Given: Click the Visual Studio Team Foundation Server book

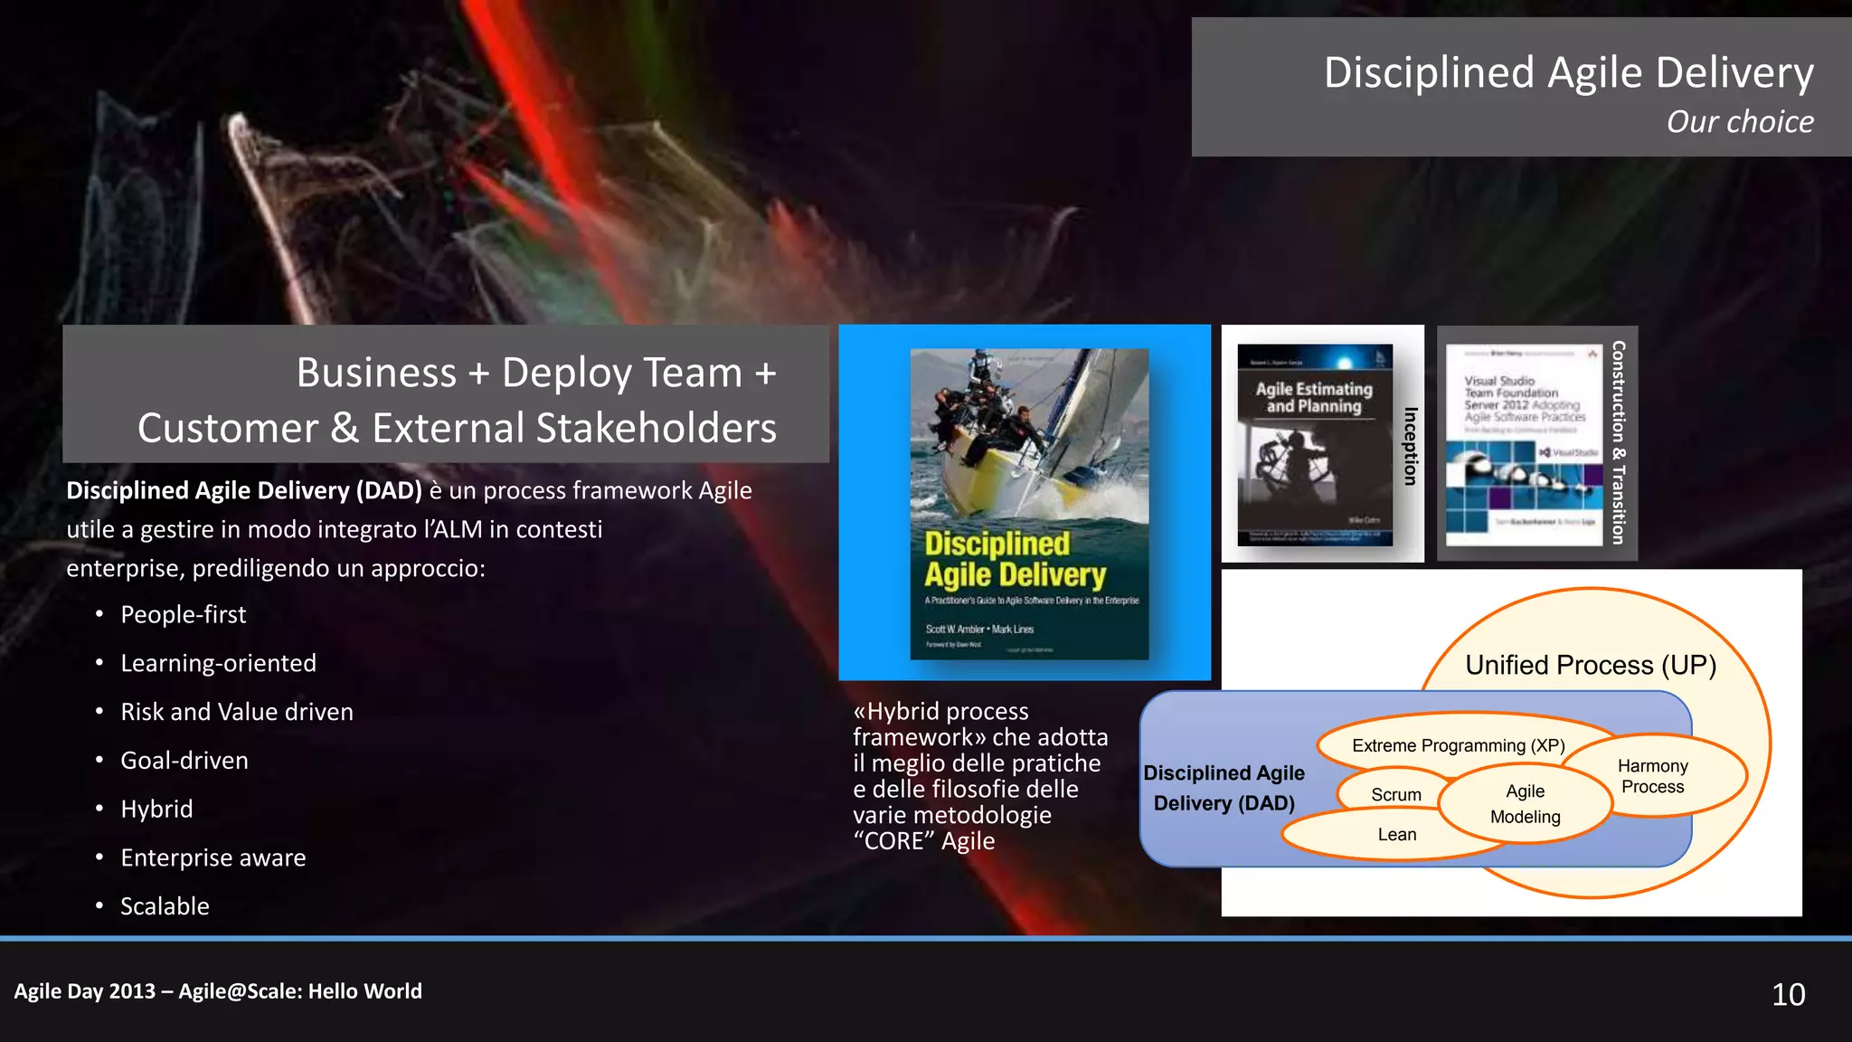Looking at the screenshot, I should click(1524, 444).
